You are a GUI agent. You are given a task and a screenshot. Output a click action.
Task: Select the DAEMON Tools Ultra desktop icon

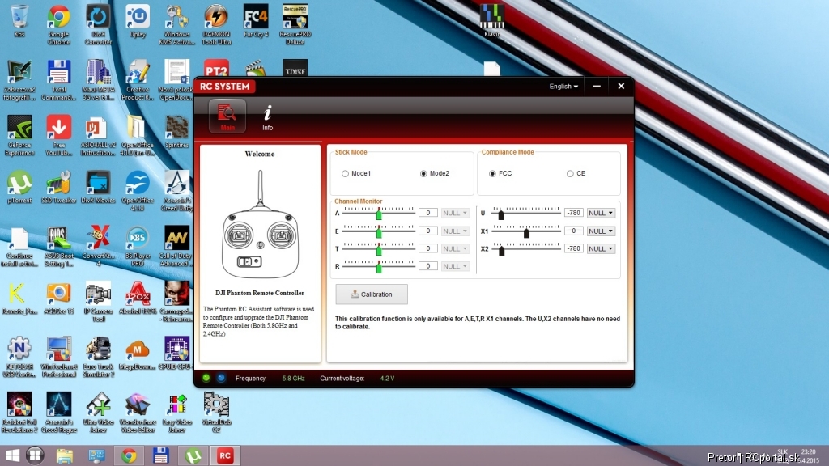(x=216, y=25)
